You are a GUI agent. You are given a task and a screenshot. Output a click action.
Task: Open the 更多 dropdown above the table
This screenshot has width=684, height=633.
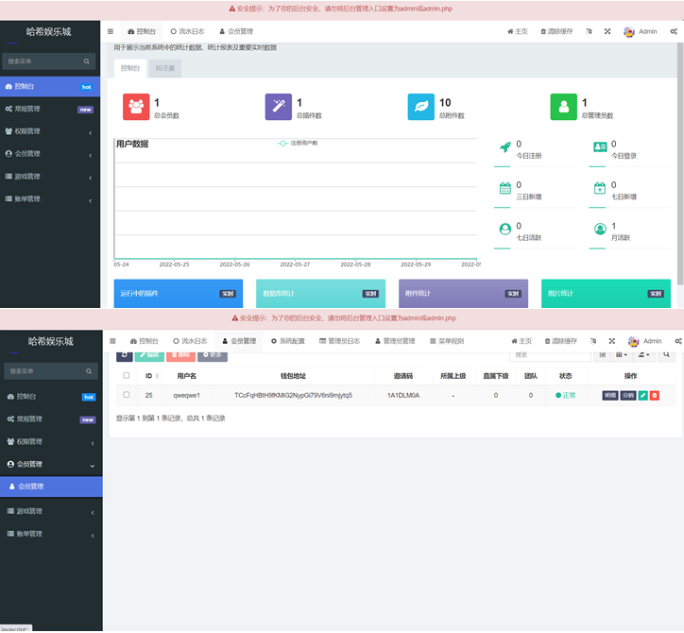click(212, 355)
